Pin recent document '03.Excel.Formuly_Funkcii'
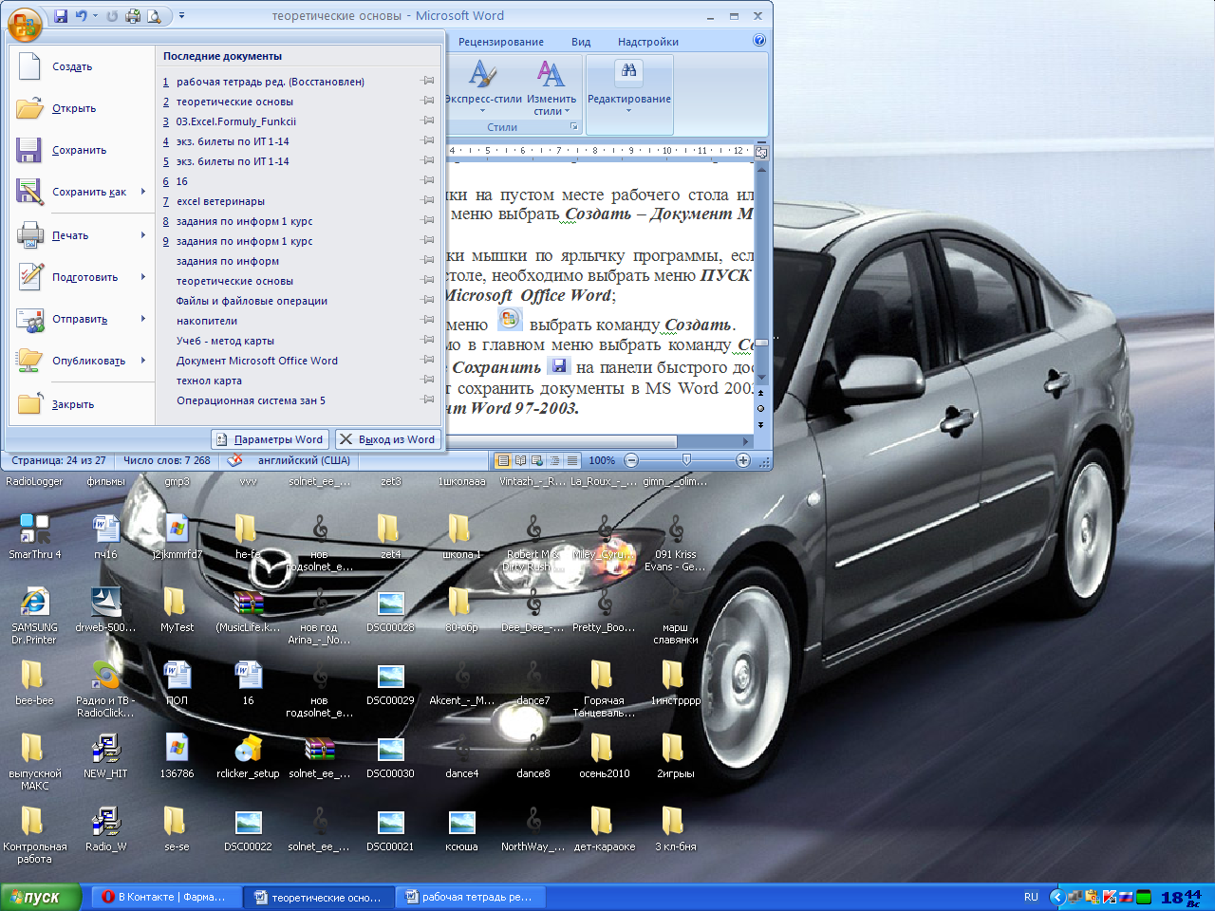1215x911 pixels. click(x=428, y=121)
